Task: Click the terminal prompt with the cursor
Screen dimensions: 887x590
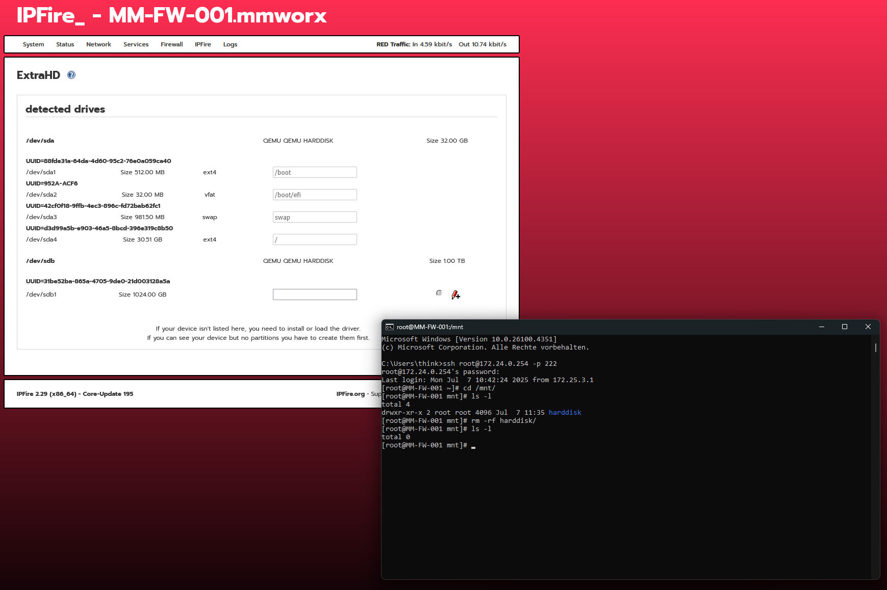Action: pyautogui.click(x=428, y=445)
